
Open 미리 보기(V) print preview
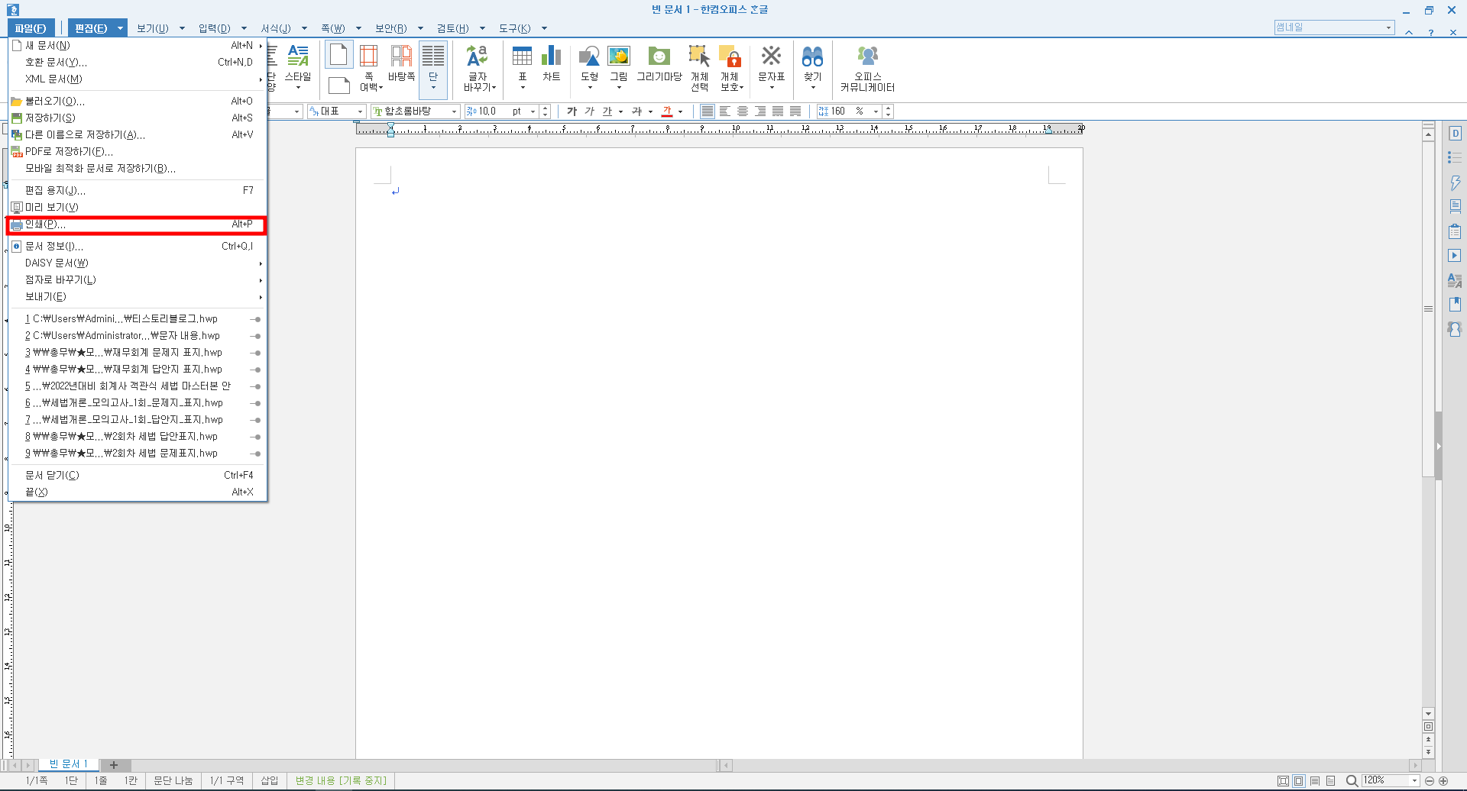pos(137,207)
